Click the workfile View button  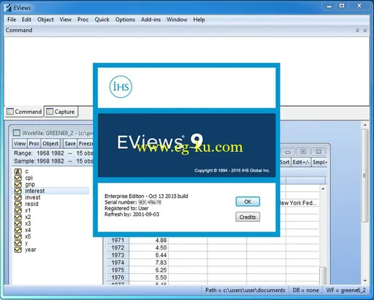point(20,144)
